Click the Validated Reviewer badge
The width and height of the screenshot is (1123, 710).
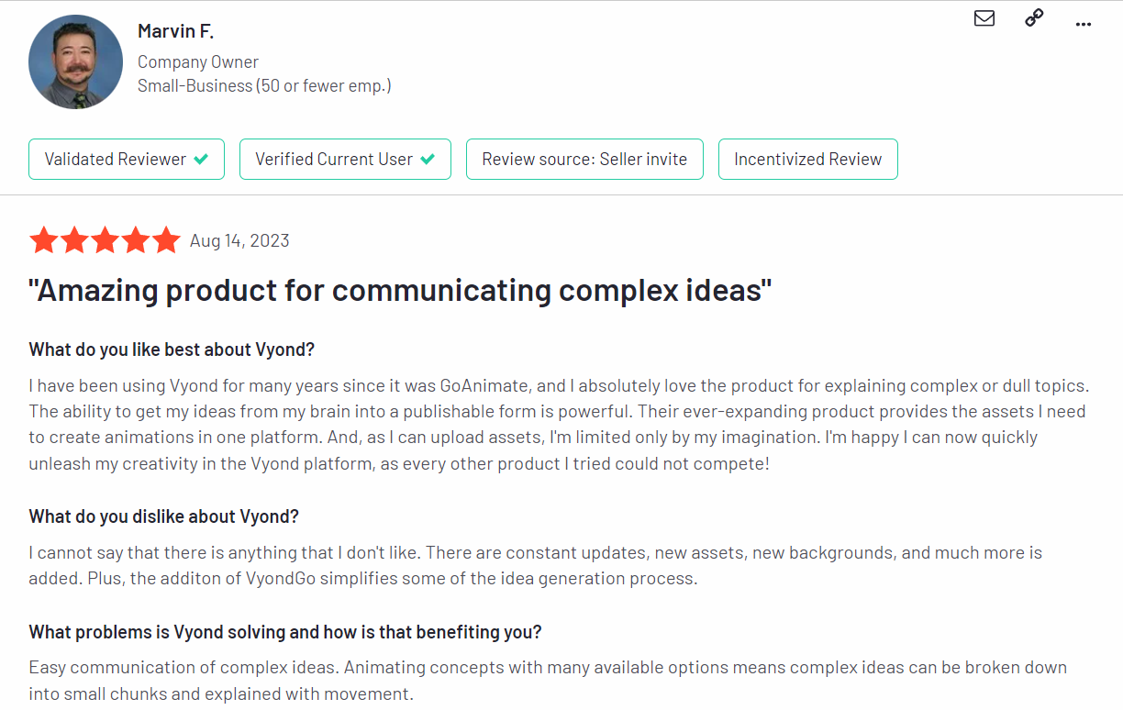coord(127,159)
